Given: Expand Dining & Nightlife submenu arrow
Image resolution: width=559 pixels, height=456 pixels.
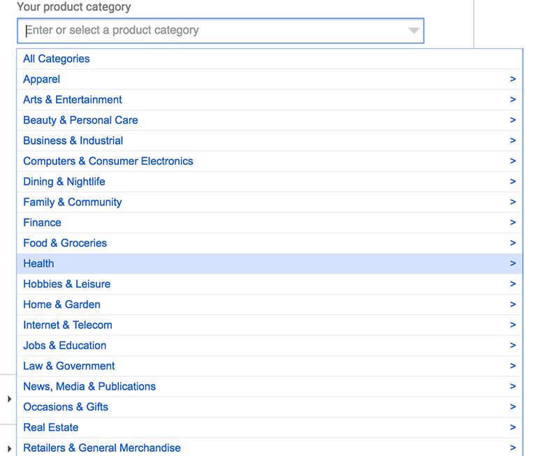Looking at the screenshot, I should (x=513, y=182).
